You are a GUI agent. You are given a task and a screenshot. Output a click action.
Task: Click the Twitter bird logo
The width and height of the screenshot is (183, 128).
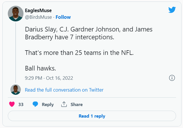172,10
